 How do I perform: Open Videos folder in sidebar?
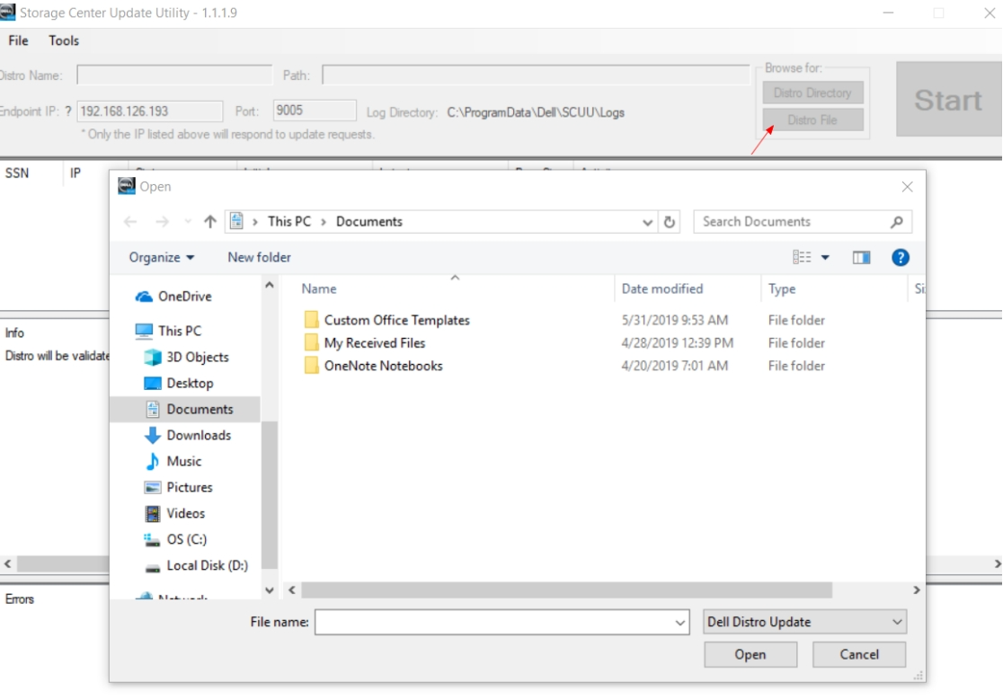pos(174,514)
